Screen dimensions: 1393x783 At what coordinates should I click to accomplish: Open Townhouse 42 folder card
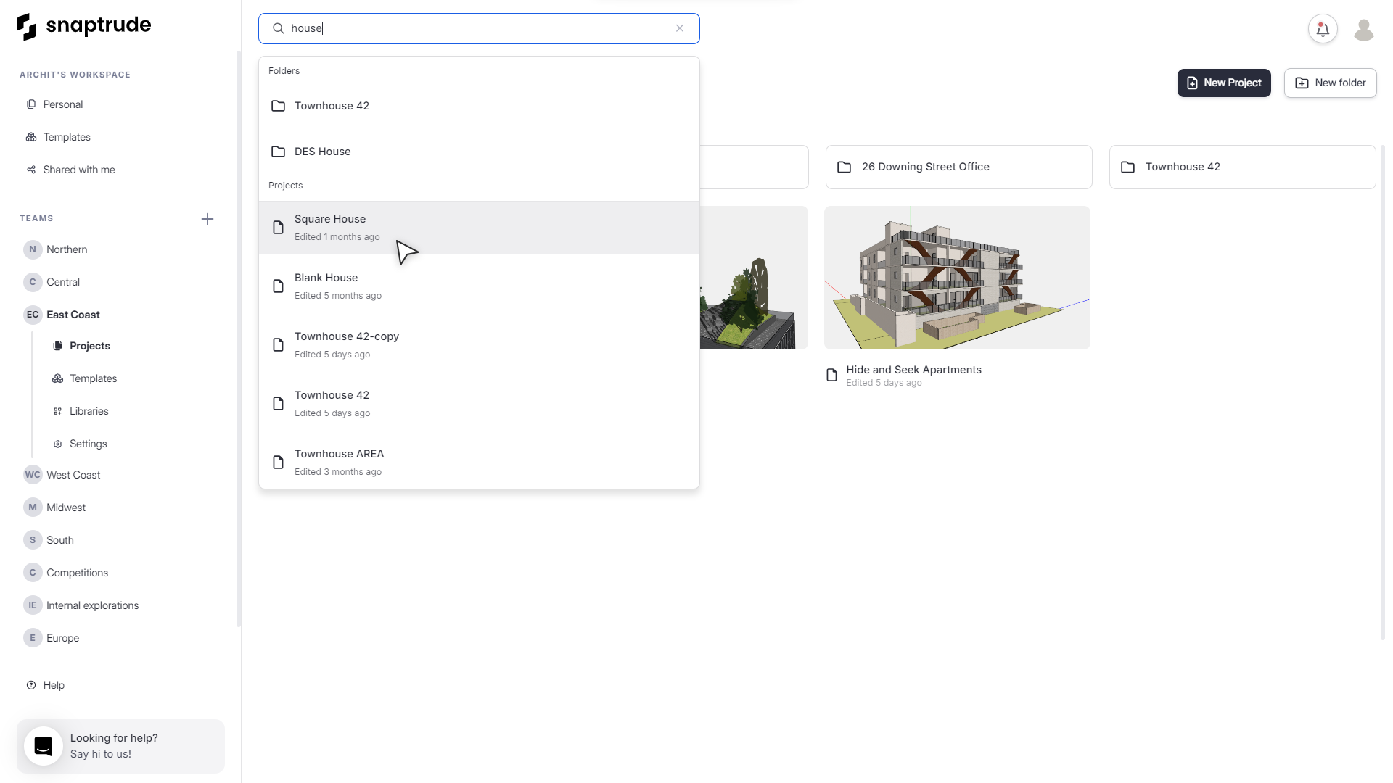tap(1242, 167)
